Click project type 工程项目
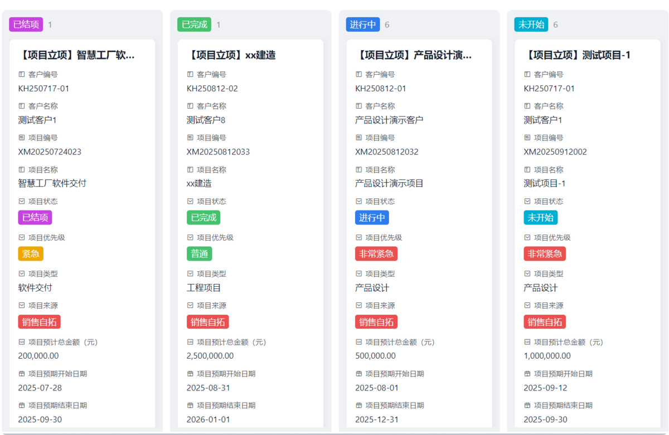669x435 pixels. tap(204, 288)
